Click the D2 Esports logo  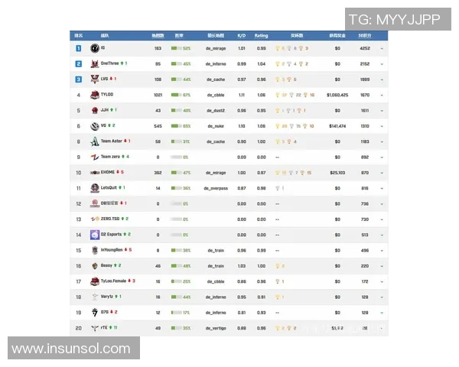pyautogui.click(x=95, y=235)
